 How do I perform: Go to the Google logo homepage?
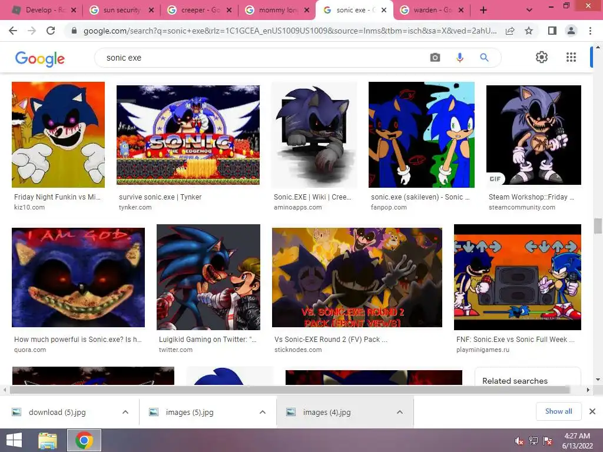pos(40,59)
